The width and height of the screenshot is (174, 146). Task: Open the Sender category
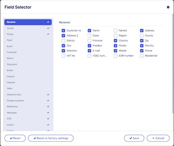[28, 28]
